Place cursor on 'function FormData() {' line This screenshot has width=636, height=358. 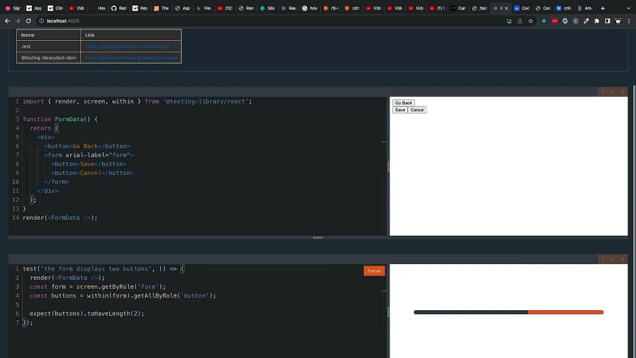[x=60, y=119]
